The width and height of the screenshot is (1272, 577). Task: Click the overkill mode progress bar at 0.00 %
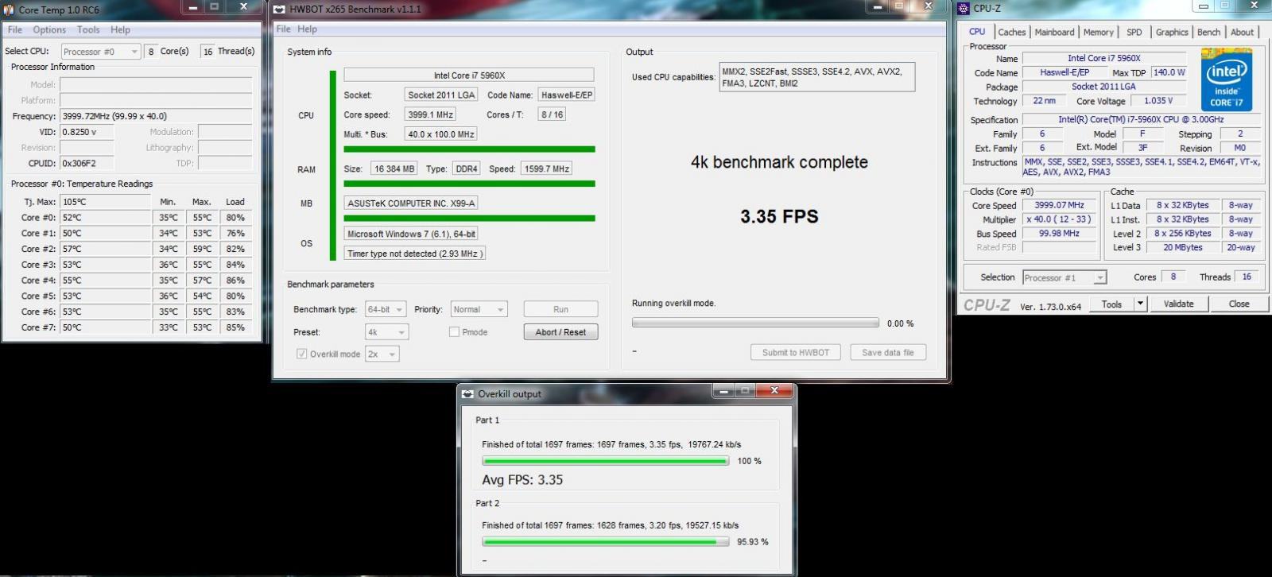(x=755, y=323)
